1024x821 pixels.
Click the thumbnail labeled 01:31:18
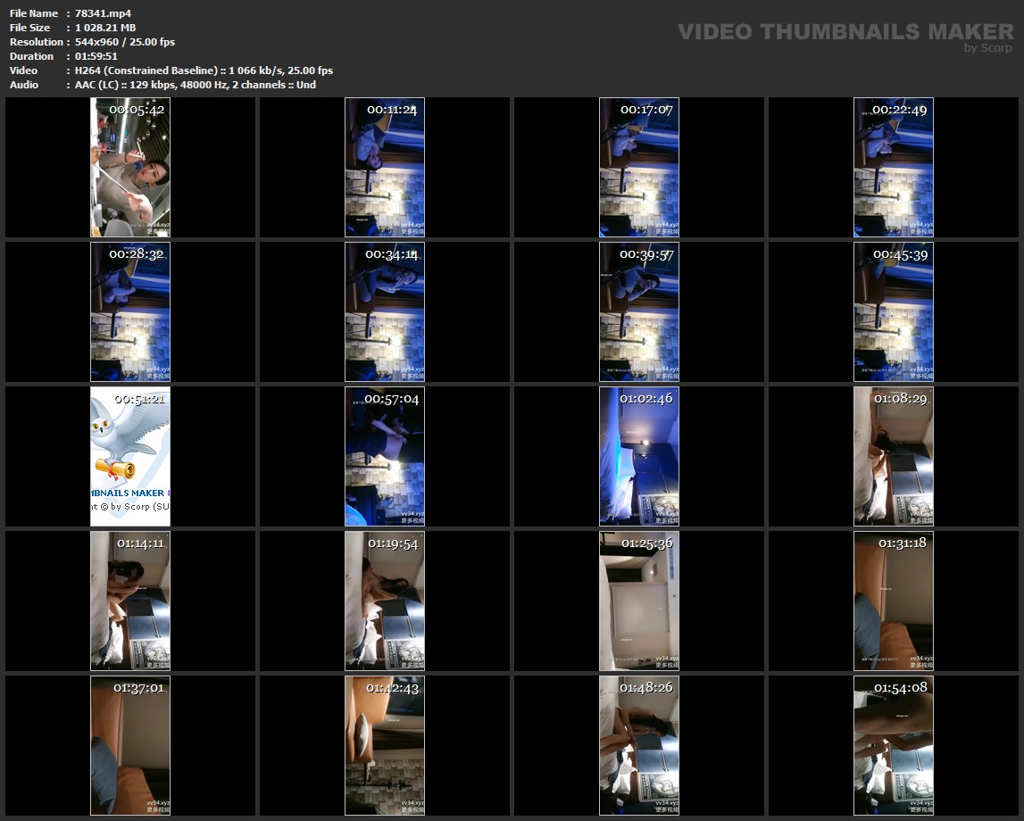coord(894,601)
